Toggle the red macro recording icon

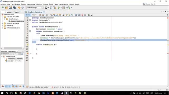pyautogui.click(x=82, y=15)
